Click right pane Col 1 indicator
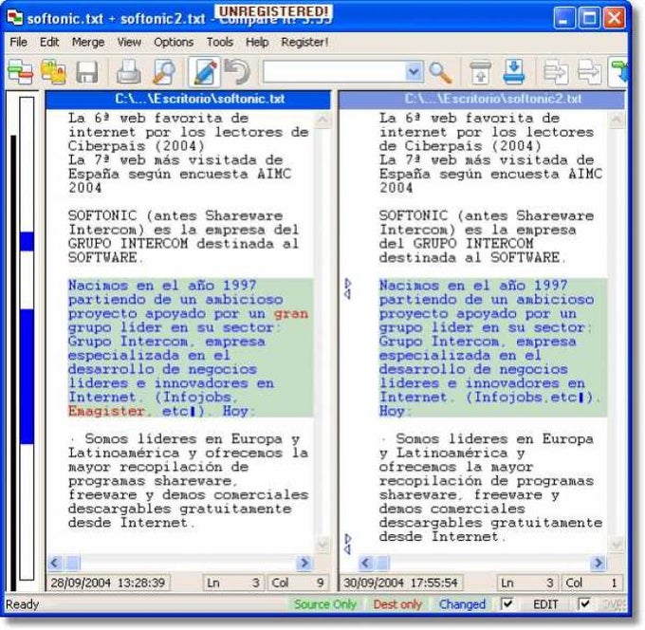The width and height of the screenshot is (645, 630). tap(592, 583)
